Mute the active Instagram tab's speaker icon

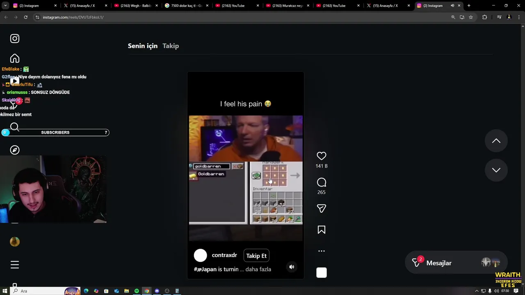[x=452, y=6]
